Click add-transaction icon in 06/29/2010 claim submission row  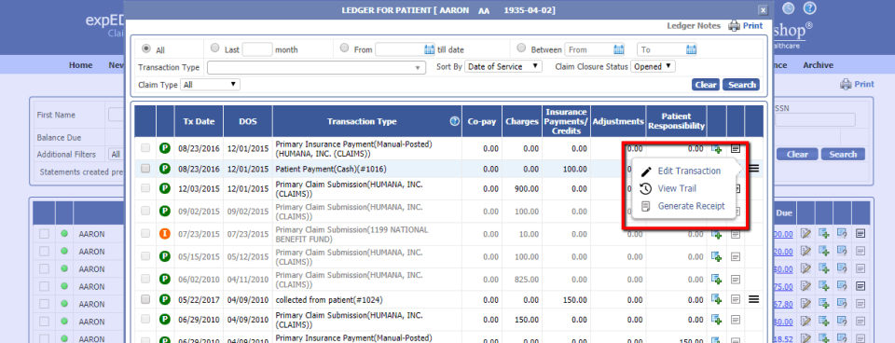pos(716,319)
